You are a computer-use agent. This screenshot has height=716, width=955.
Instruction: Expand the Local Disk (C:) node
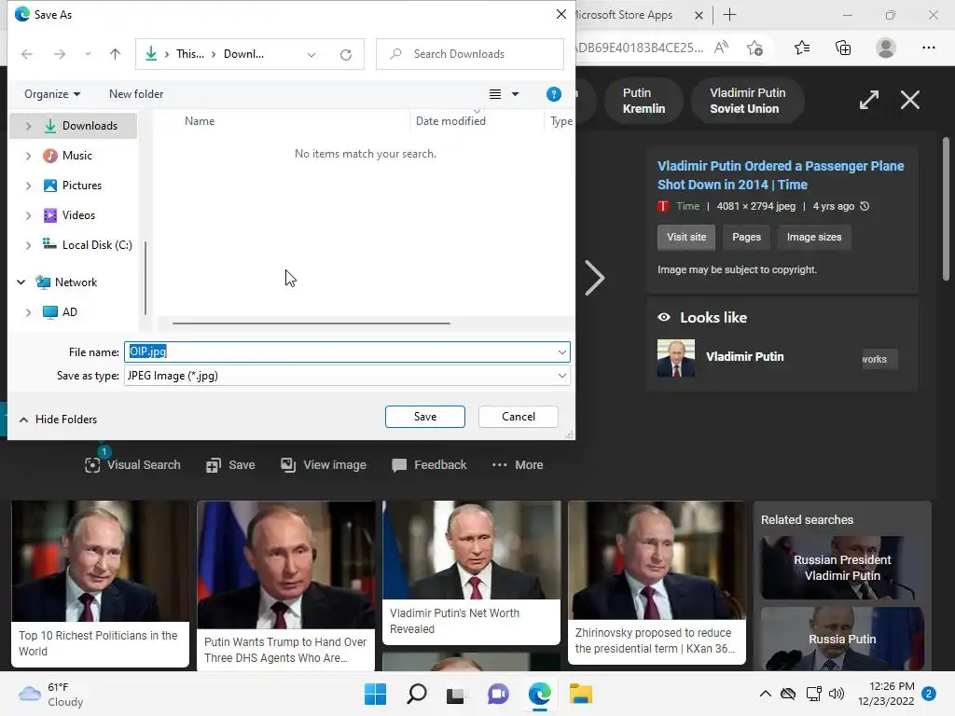click(28, 245)
